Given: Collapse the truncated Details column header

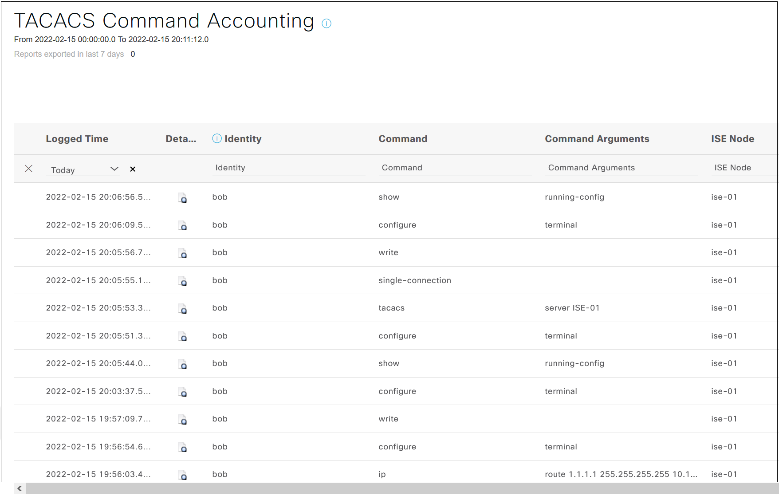Looking at the screenshot, I should [181, 138].
